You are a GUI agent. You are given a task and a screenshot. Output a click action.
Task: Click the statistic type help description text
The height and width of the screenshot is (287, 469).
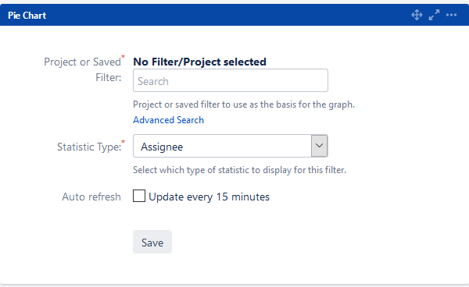(240, 170)
